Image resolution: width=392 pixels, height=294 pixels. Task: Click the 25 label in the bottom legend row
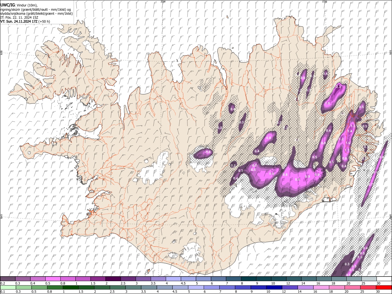pos(362,292)
